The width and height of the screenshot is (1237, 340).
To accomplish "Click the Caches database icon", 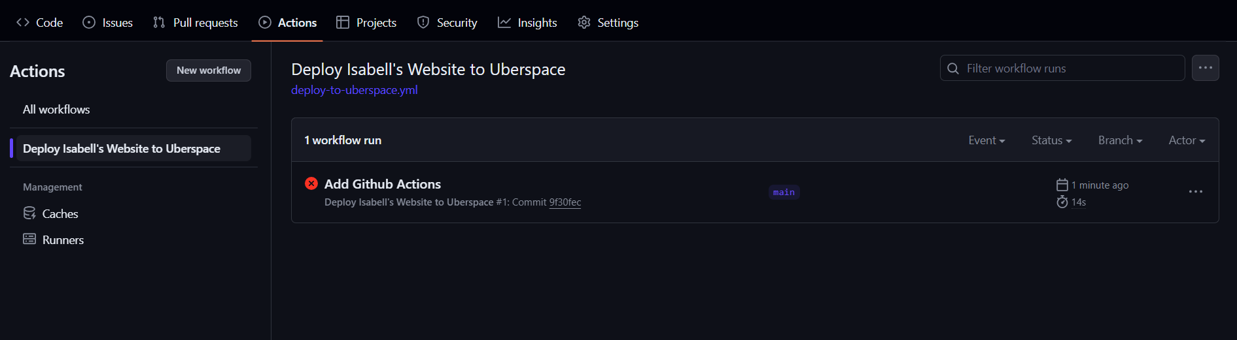I will point(29,213).
